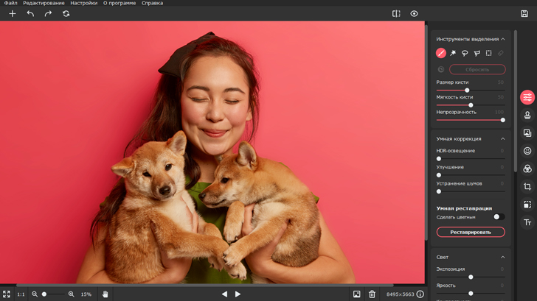Open the 'Редактирование' menu
Screen dimensions: 537x301
click(x=44, y=3)
